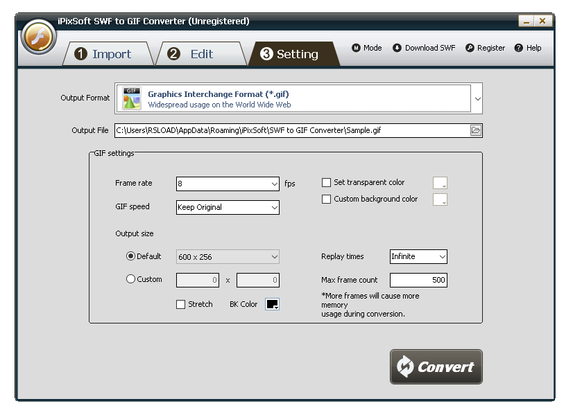Enable Custom background color
Image resolution: width=573 pixels, height=417 pixels.
[326, 199]
